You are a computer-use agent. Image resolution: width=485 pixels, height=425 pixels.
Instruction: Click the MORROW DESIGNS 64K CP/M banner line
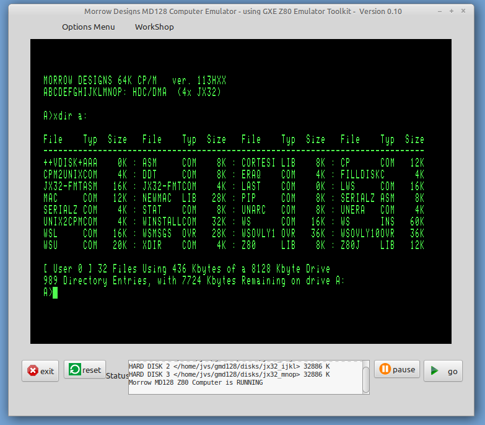[x=135, y=81]
